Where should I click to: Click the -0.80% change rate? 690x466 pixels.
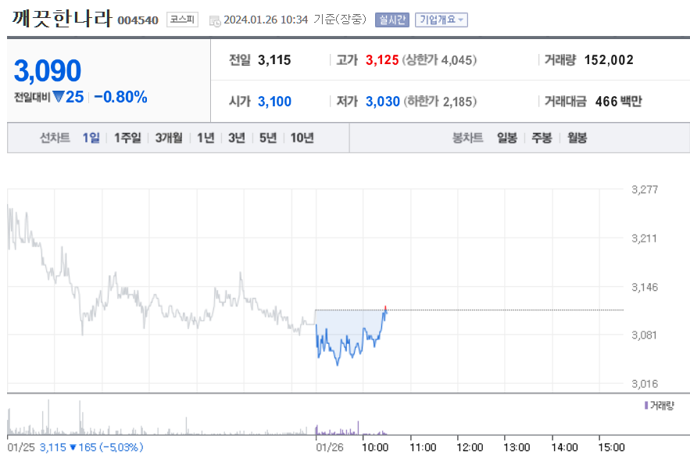[x=120, y=97]
